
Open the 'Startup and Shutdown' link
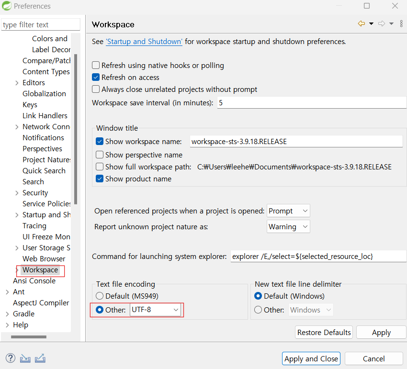click(144, 42)
